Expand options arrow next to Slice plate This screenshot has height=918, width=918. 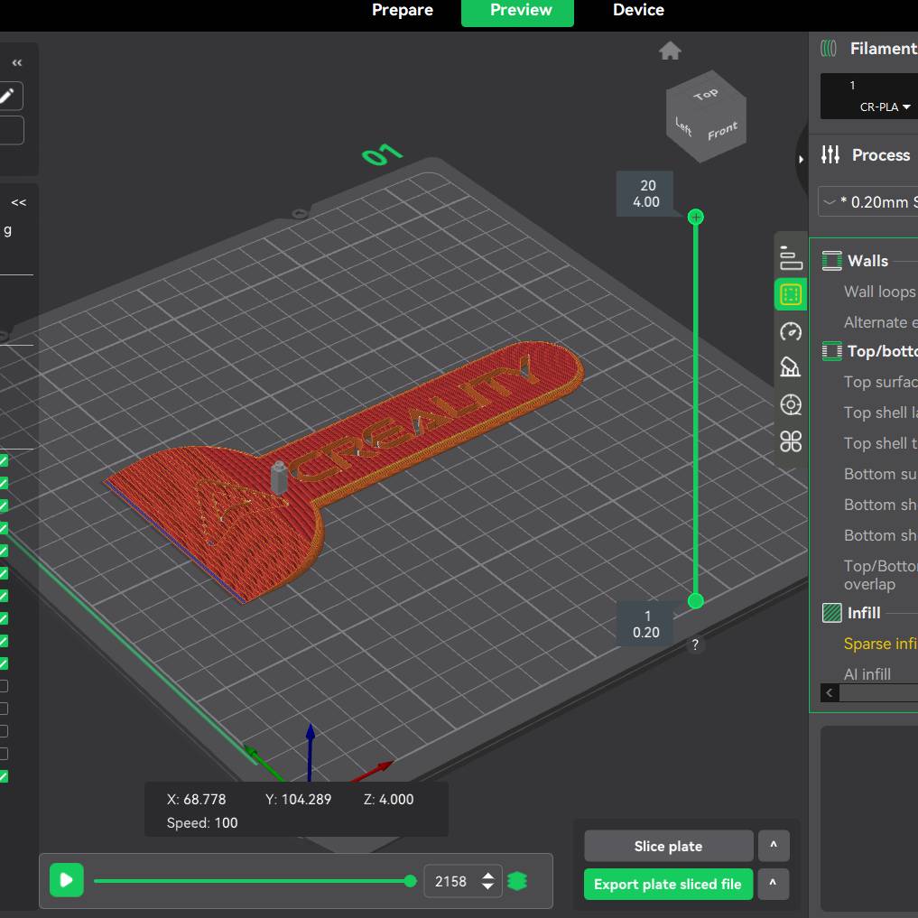point(774,847)
